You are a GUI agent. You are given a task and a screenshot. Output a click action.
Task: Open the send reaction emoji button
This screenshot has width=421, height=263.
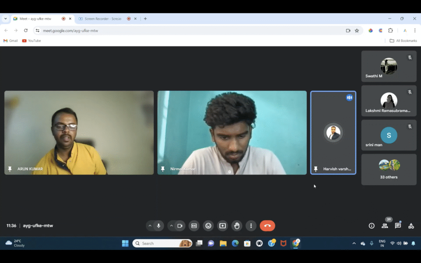208,226
